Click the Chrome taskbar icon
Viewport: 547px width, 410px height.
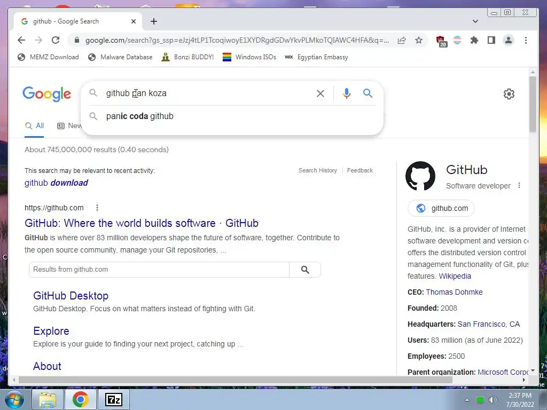point(81,399)
